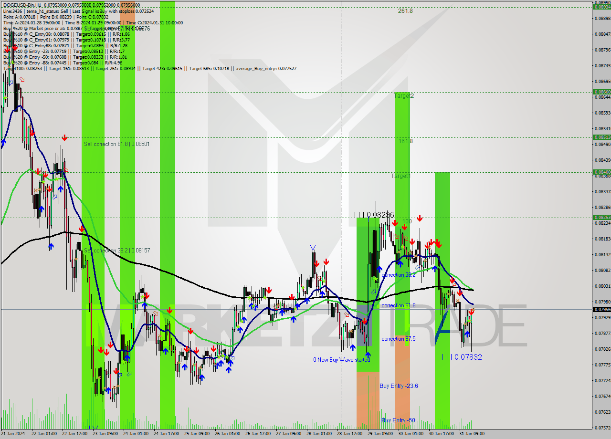Click the '27 Jan 09:00' time axis label

[288, 434]
